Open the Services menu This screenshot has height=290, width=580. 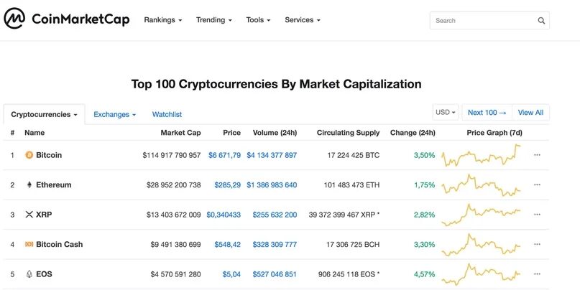coord(303,20)
